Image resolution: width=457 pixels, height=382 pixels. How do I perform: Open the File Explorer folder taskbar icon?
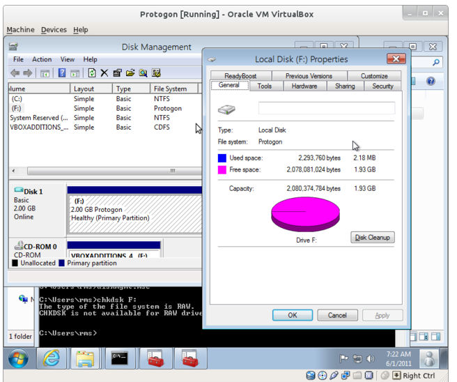pos(85,359)
